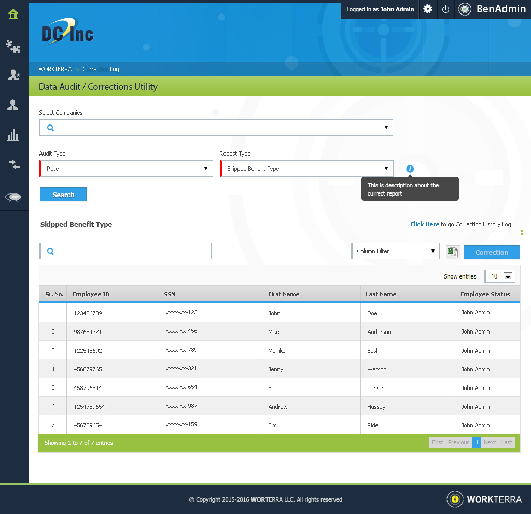Open the Show entries dropdown
The height and width of the screenshot is (514, 531).
pyautogui.click(x=500, y=276)
